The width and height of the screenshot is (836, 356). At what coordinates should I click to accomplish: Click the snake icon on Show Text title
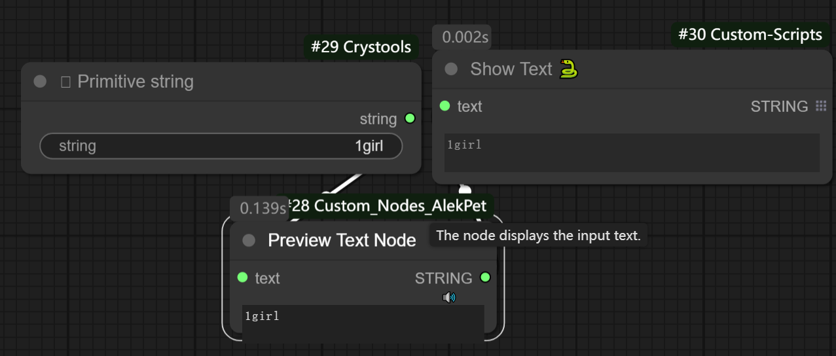(568, 69)
